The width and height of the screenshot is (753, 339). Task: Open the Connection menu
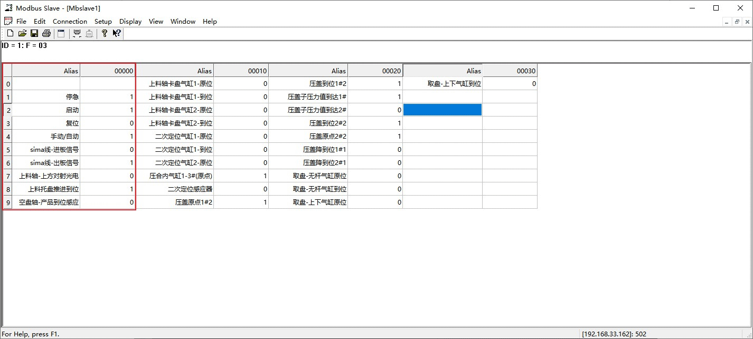[x=70, y=22]
